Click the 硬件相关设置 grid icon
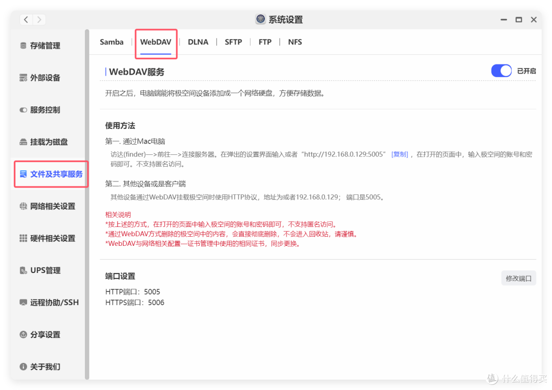 coord(23,238)
